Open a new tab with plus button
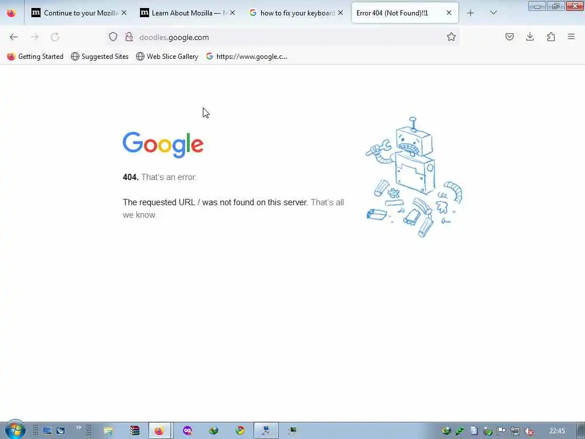Viewport: 585px width, 439px height. (x=471, y=13)
